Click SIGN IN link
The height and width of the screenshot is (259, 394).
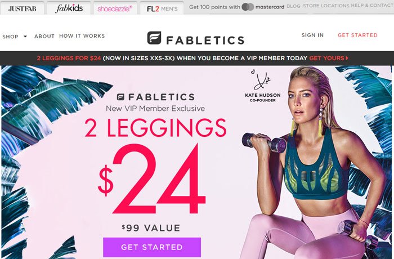coord(312,35)
